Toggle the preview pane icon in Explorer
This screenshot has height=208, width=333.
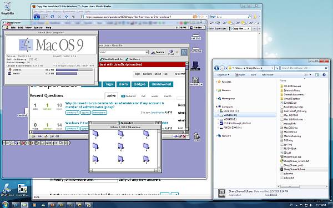tap(317, 75)
